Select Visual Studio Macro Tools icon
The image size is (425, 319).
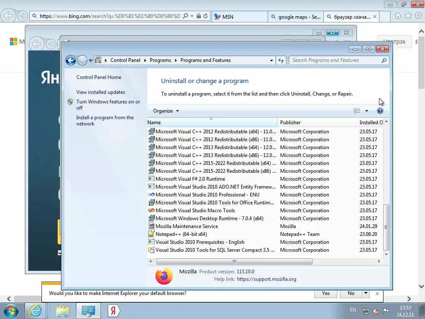coord(151,210)
